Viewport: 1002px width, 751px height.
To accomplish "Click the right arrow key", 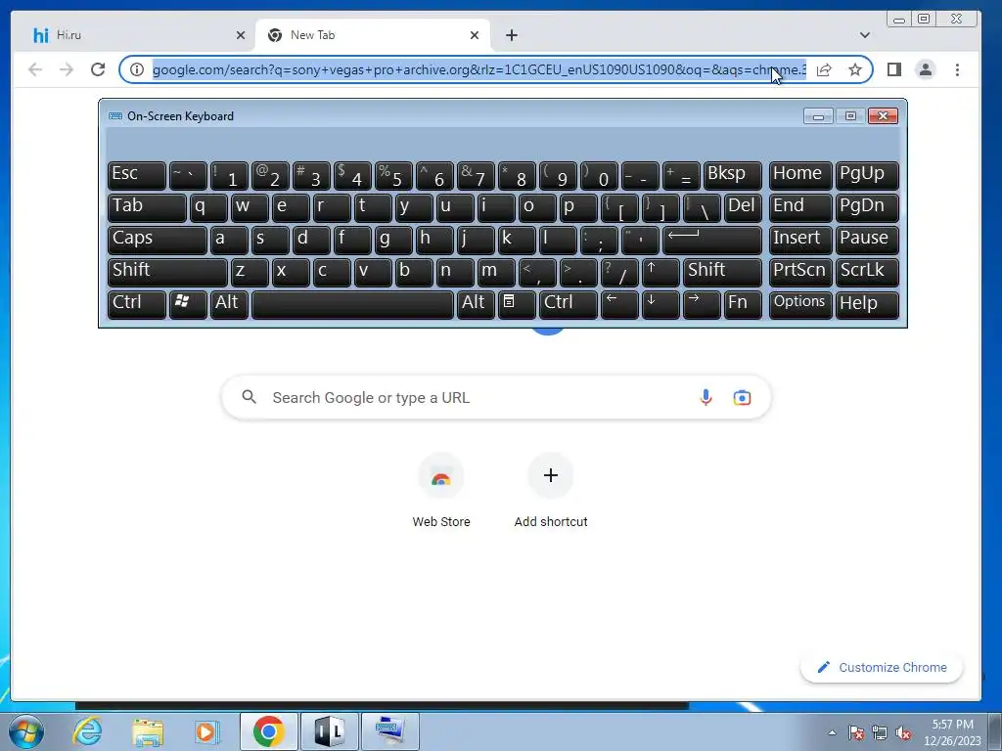I will click(x=701, y=304).
